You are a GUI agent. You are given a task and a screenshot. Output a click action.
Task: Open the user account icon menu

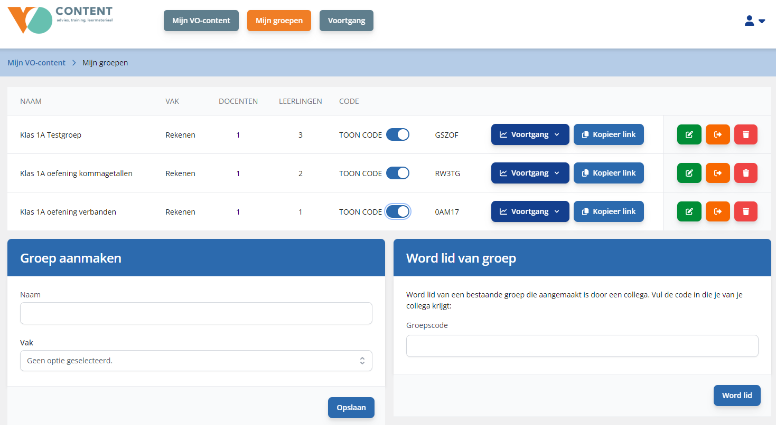(x=754, y=21)
